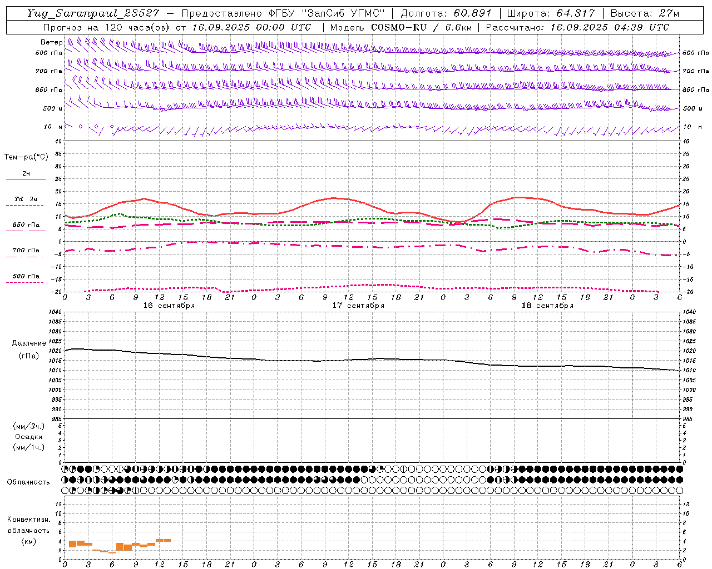
Task: Click the 18 сентября date label
Action: (547, 306)
